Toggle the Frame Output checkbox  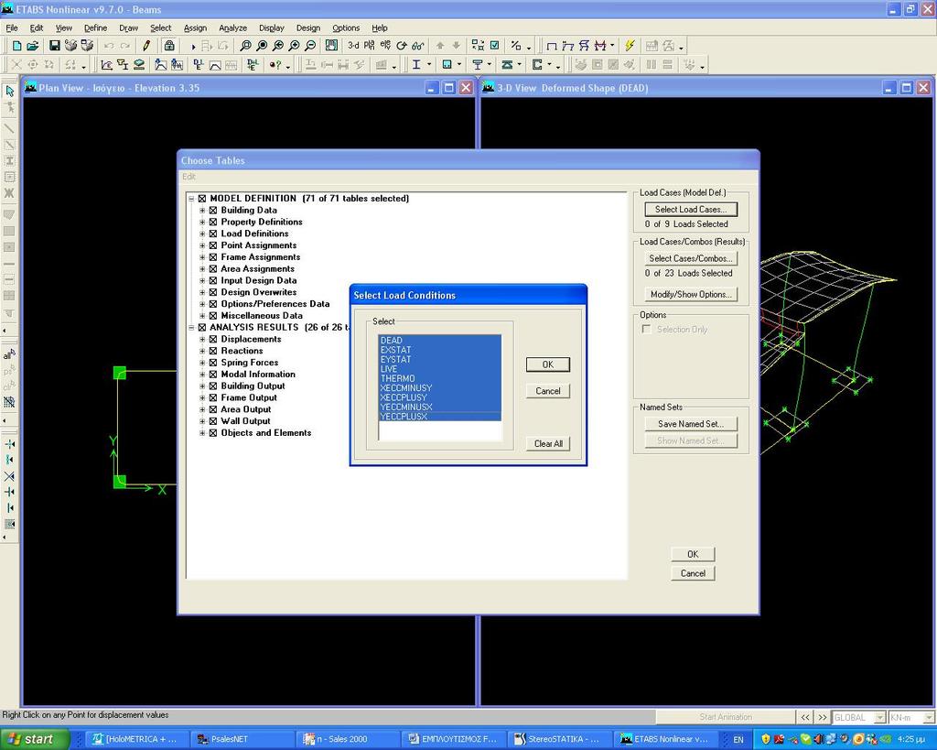(212, 397)
